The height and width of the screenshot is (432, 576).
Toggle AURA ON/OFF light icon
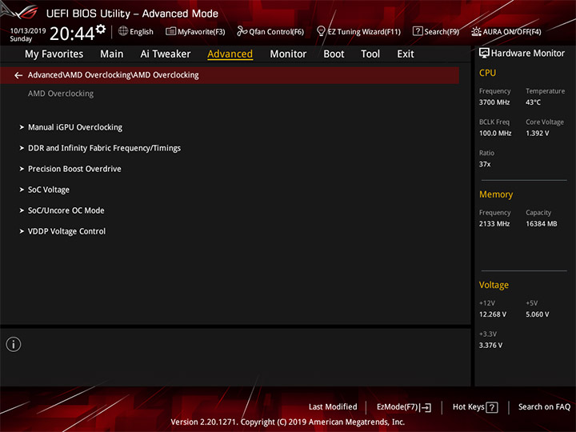476,31
